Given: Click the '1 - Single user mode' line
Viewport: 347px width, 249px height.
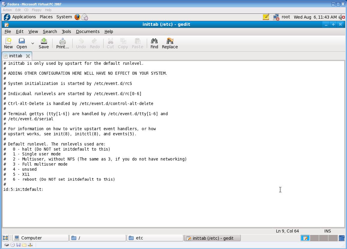Looking at the screenshot, I should click(32, 154).
